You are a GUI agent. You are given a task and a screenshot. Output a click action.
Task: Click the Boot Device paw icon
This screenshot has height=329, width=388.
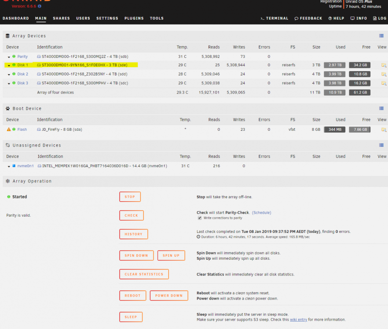7,108
